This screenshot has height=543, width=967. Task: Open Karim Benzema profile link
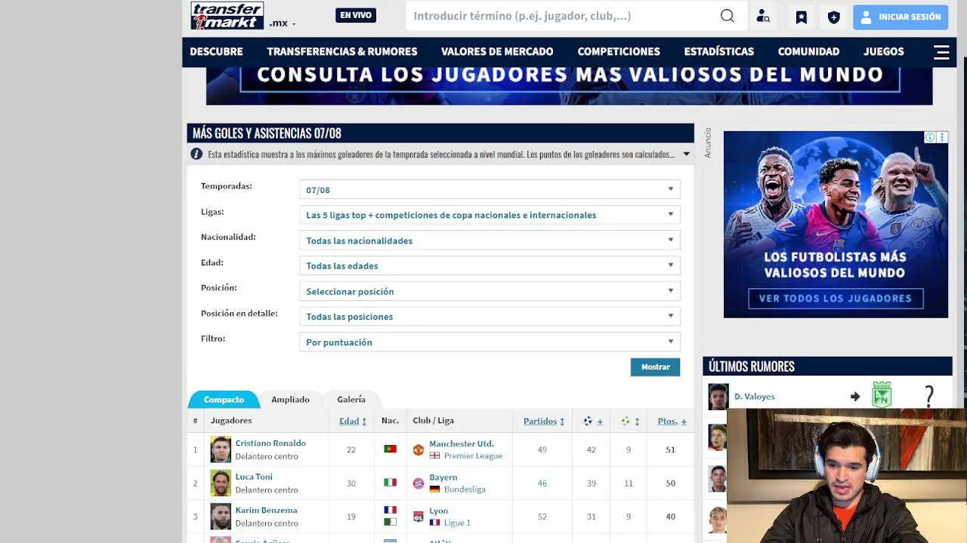pos(266,511)
